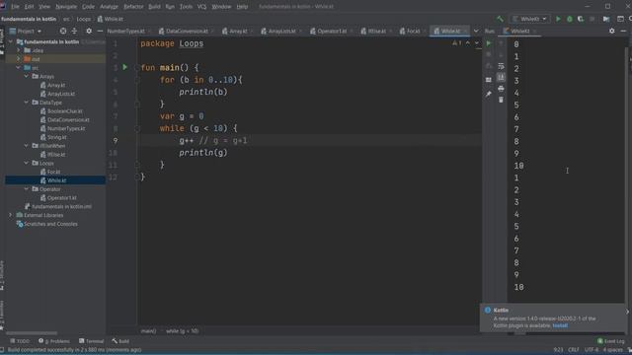The image size is (632, 355).
Task: Pin the Run tab with the pin icon
Action: pos(489,95)
